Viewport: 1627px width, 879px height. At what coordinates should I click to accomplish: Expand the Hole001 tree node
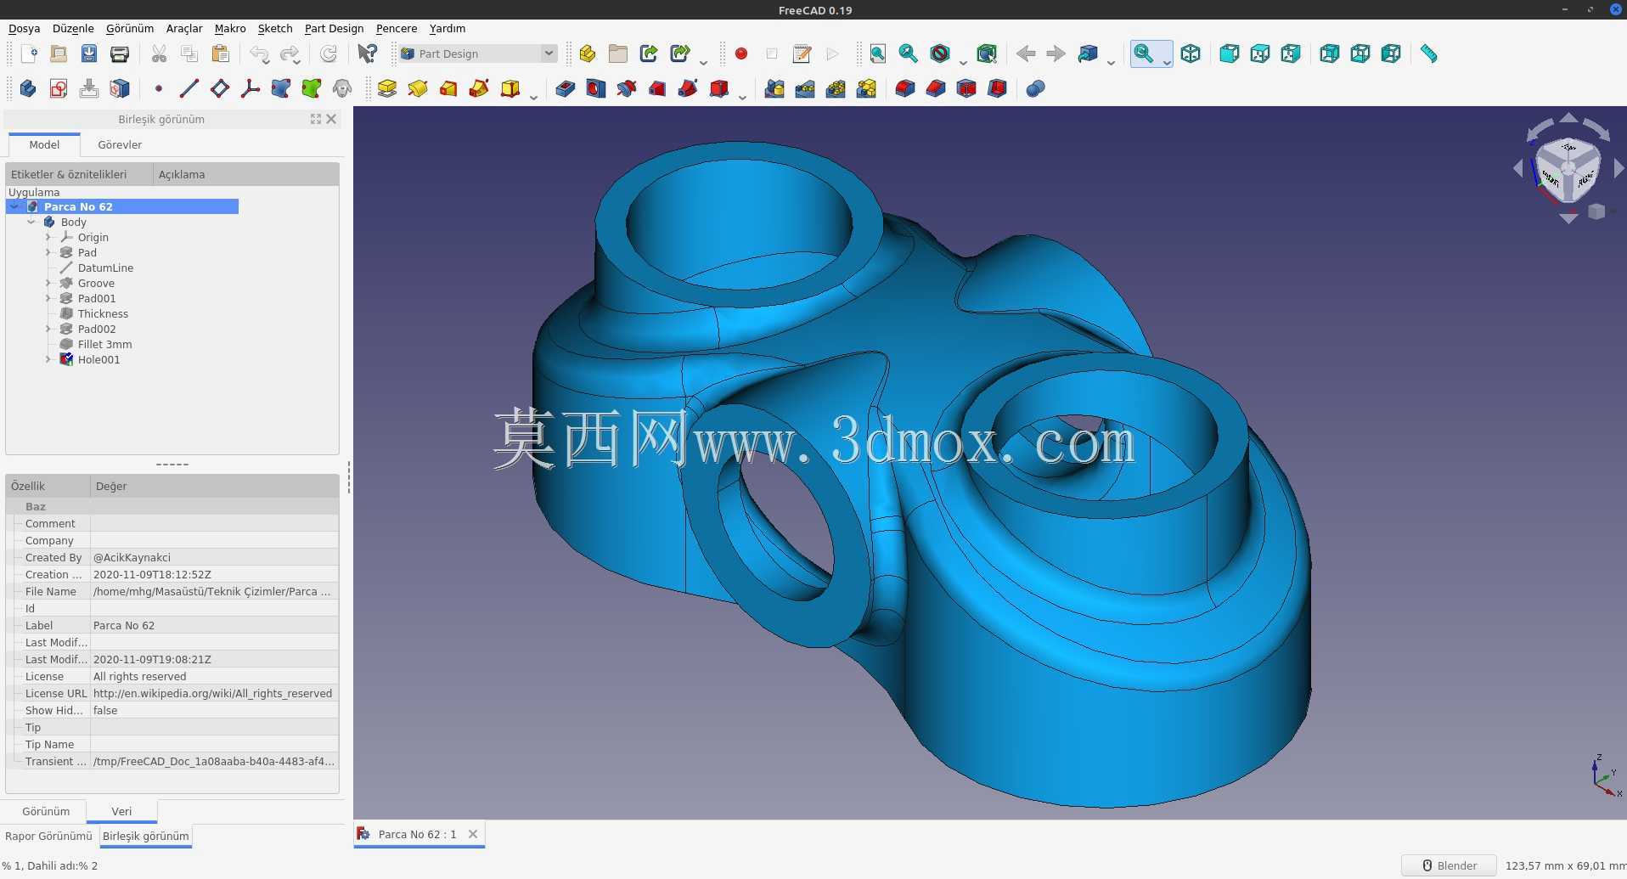[x=48, y=360]
